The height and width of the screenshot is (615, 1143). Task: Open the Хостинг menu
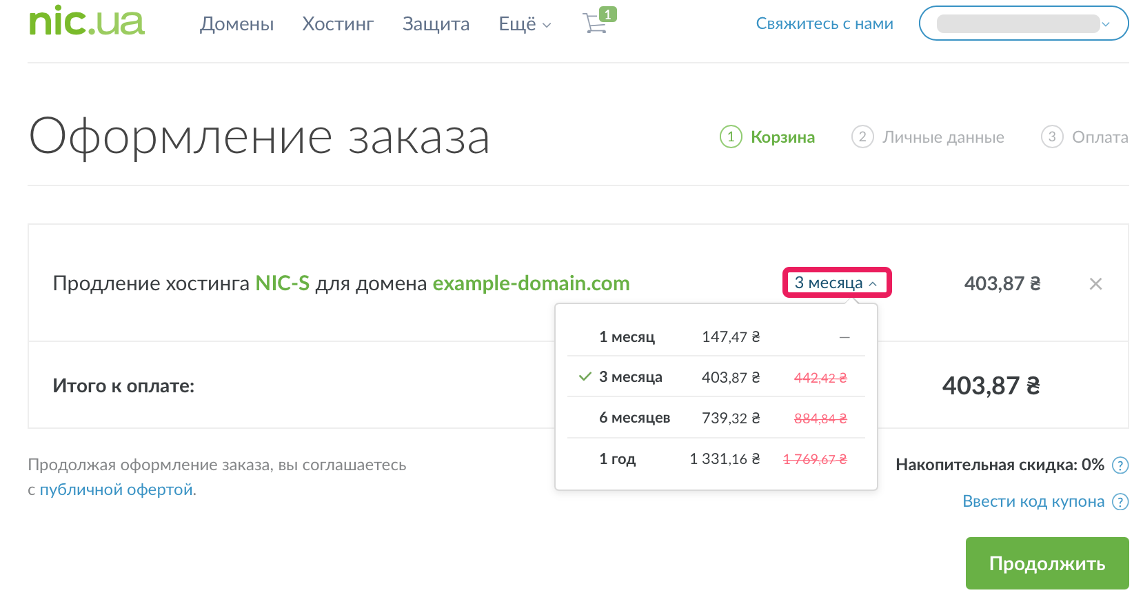click(x=338, y=24)
